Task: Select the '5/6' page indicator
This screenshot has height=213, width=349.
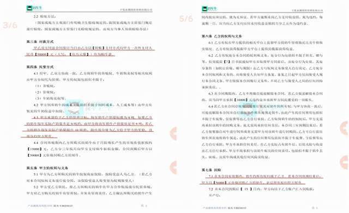Action: 186,19
